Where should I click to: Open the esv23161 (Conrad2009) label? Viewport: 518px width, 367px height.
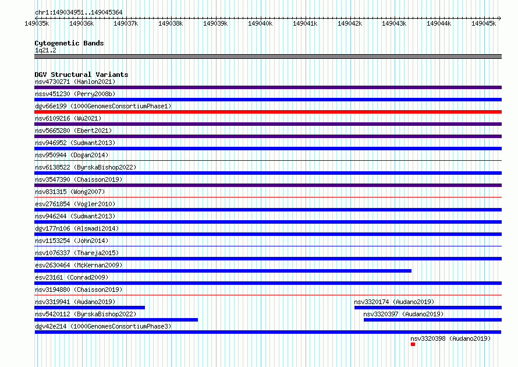[72, 277]
